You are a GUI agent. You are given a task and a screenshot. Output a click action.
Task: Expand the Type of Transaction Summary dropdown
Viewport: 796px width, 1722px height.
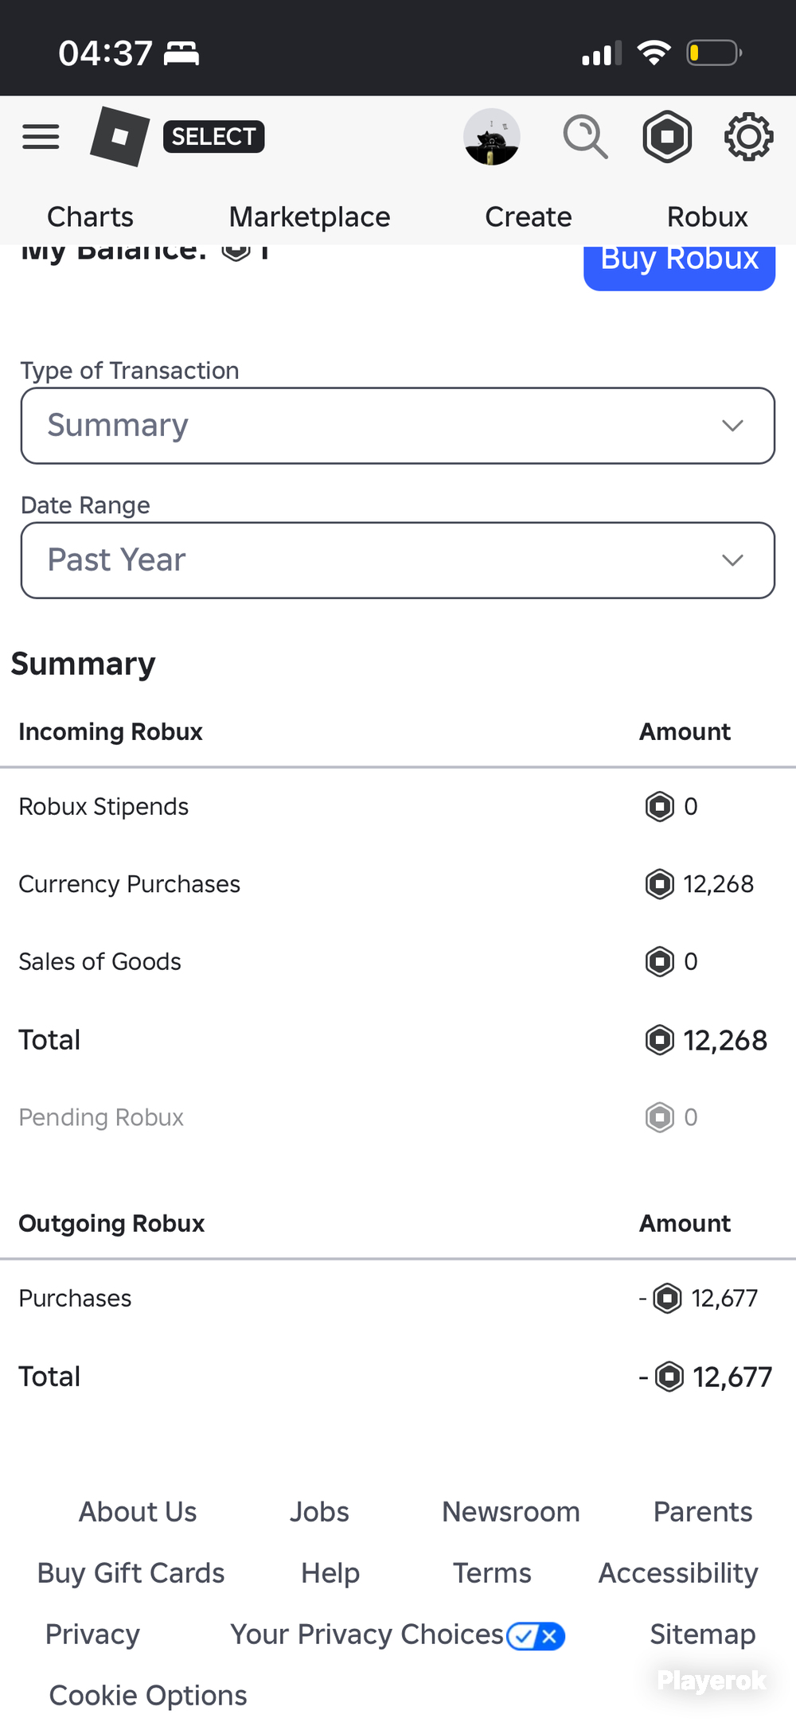click(x=398, y=426)
